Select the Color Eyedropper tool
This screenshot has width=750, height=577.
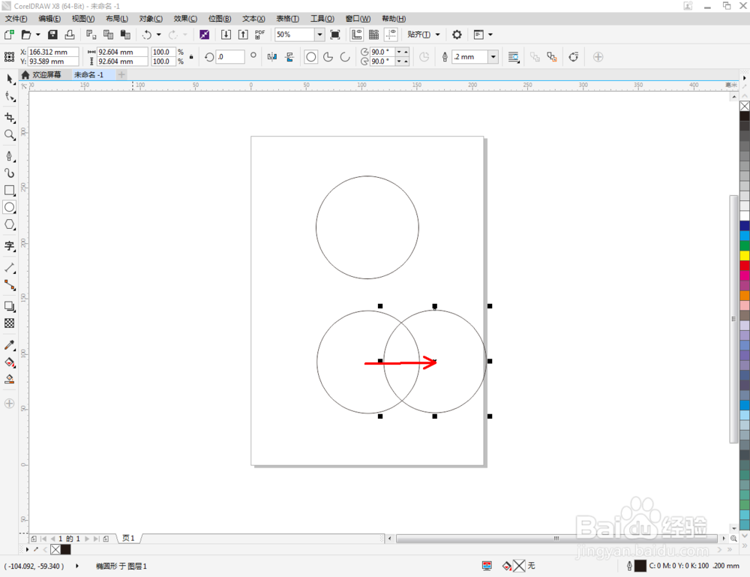coord(10,345)
